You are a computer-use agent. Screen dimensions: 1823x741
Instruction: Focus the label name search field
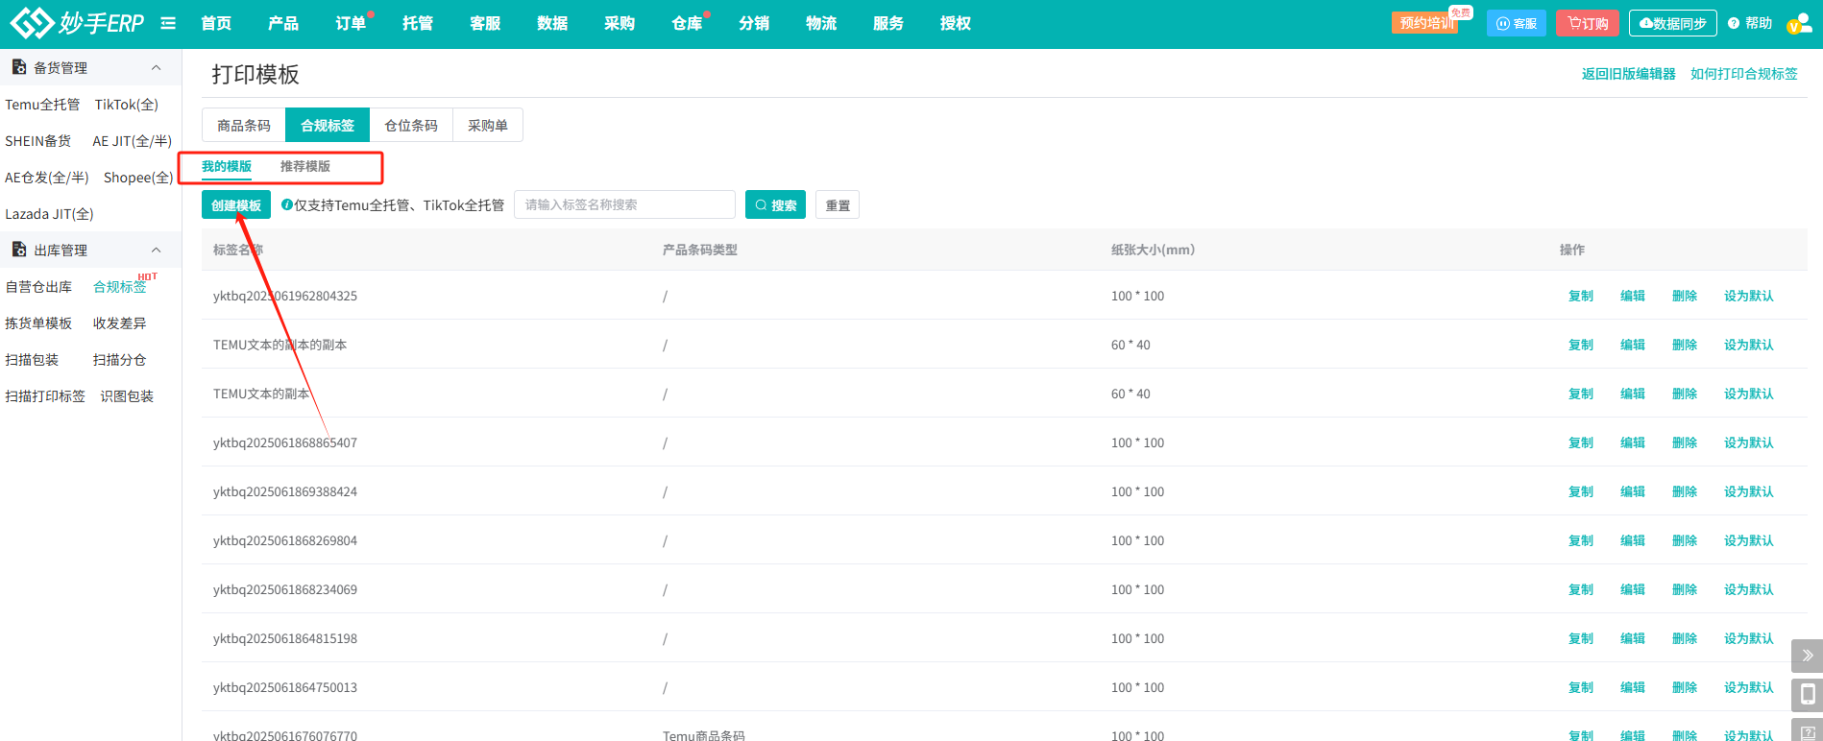coord(624,204)
